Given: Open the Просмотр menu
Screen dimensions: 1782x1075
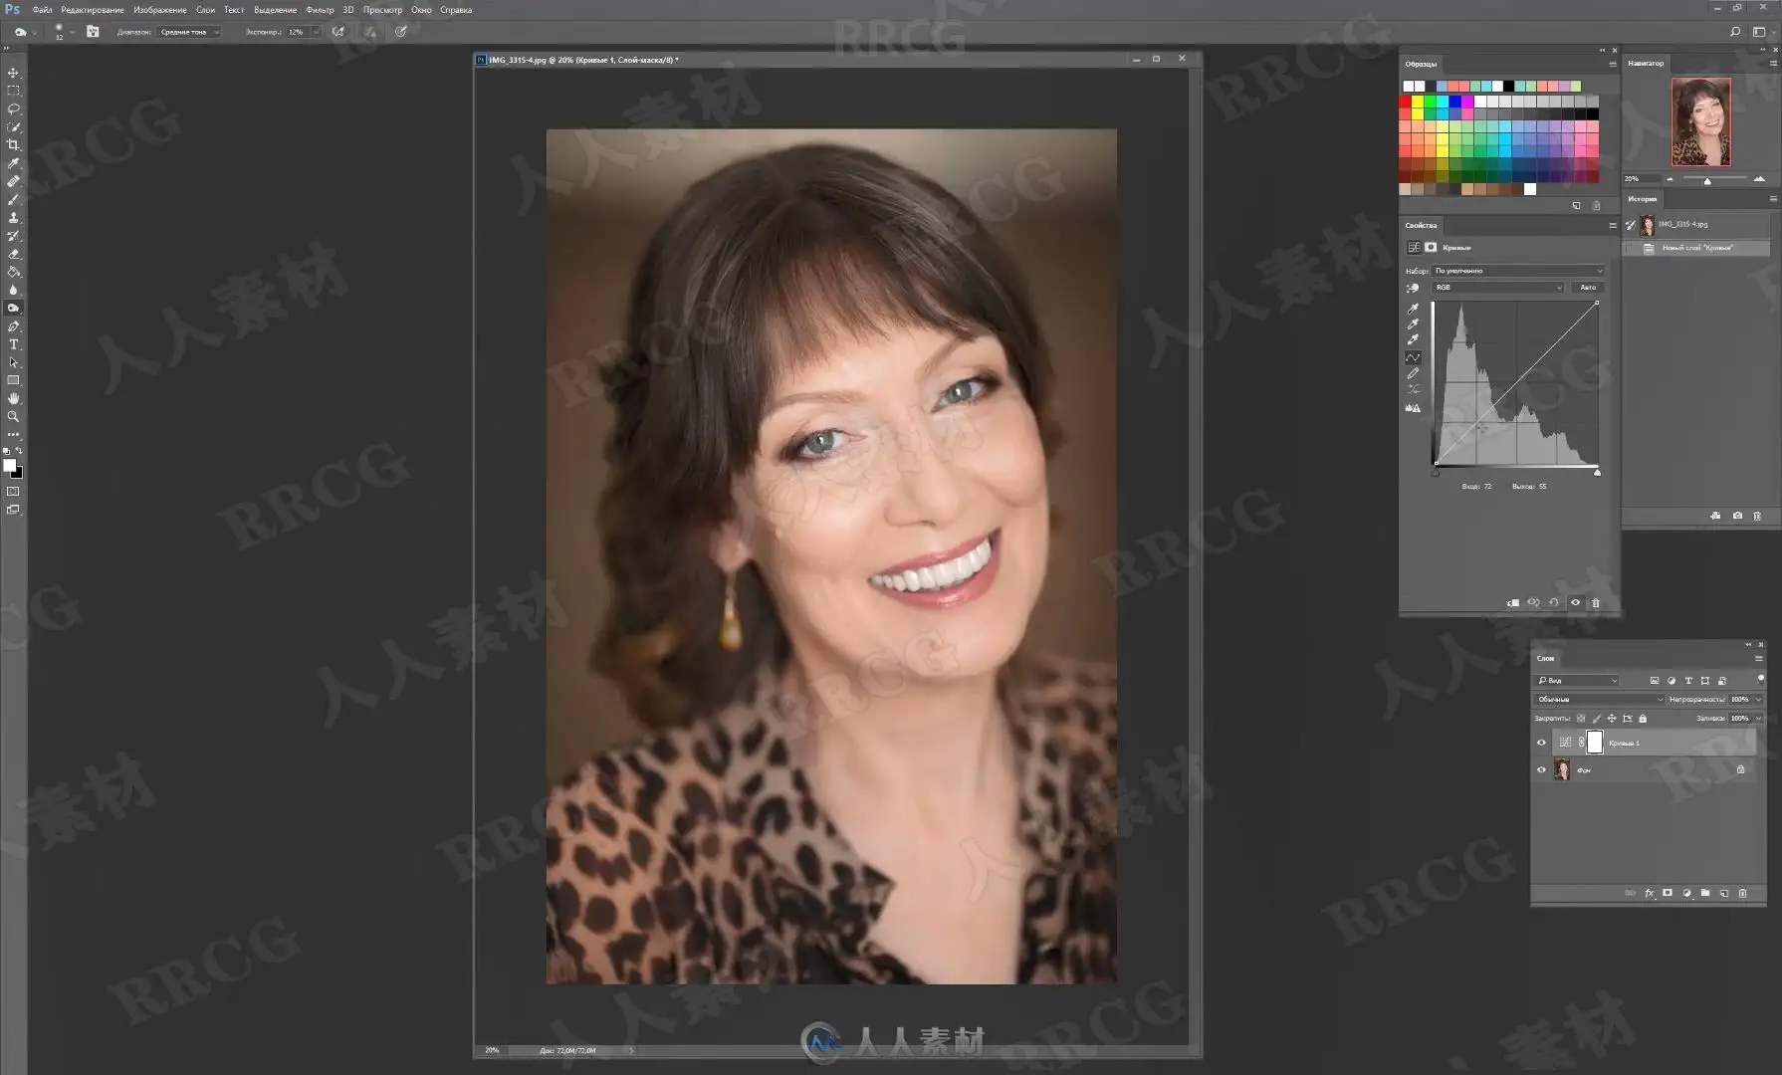Looking at the screenshot, I should (382, 10).
